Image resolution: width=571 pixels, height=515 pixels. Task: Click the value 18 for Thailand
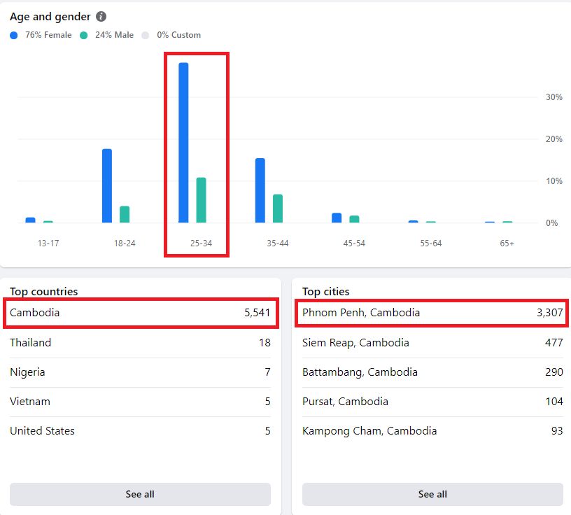click(265, 342)
